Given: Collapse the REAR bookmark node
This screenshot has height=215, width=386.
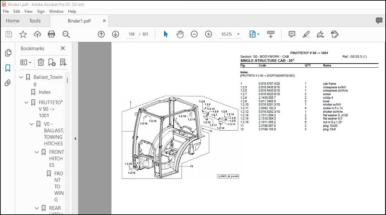Looking at the screenshot, I should tap(37, 208).
